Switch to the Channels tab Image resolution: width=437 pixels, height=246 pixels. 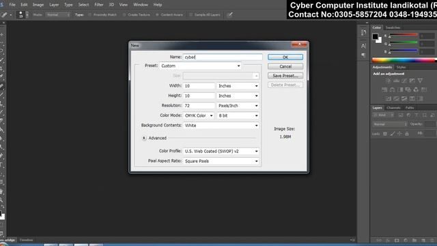(x=393, y=108)
